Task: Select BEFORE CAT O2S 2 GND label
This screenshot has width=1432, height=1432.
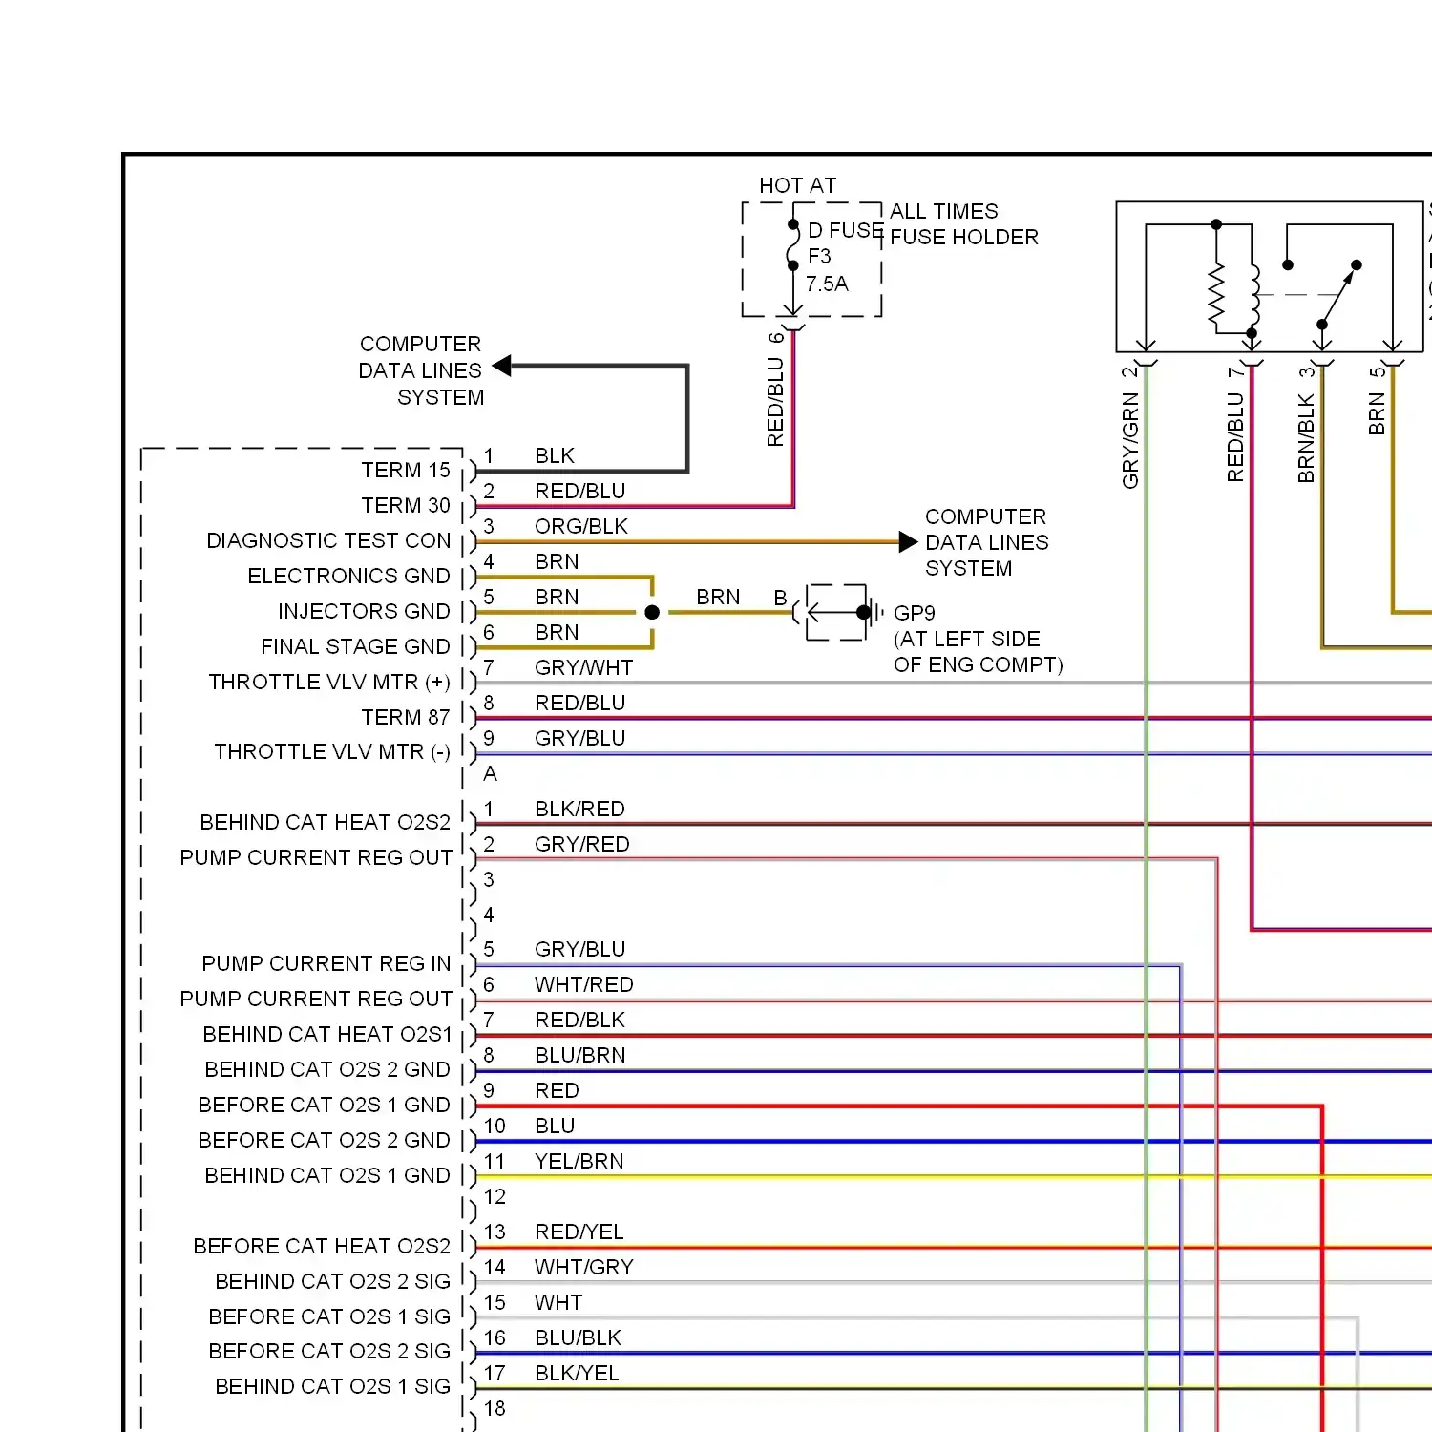Action: click(324, 1141)
